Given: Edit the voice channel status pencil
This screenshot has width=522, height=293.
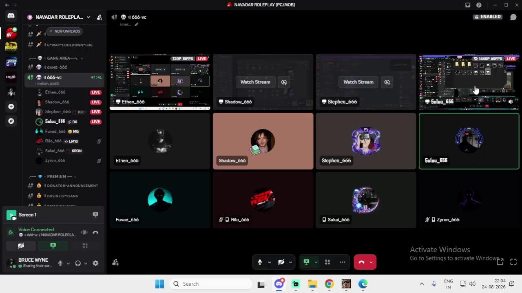Looking at the screenshot, I should pos(137,24).
